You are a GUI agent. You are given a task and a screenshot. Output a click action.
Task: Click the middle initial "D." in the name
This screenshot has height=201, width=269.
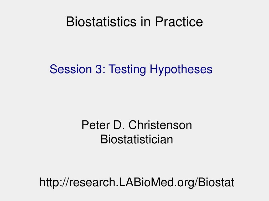(119, 125)
